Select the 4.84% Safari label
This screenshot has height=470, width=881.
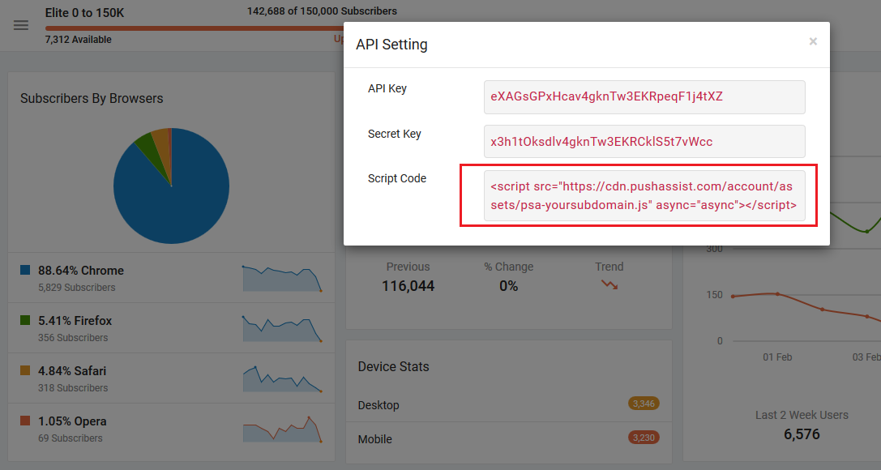(x=72, y=371)
